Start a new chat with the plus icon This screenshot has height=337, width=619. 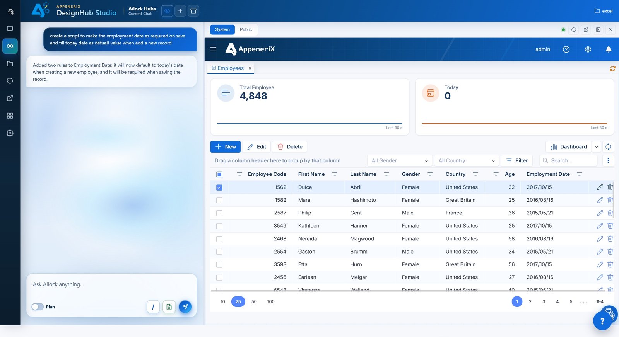pyautogui.click(x=180, y=11)
